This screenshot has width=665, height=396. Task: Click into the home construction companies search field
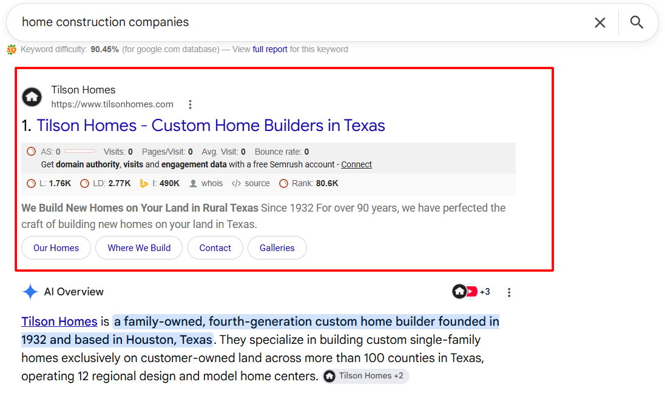(x=297, y=22)
